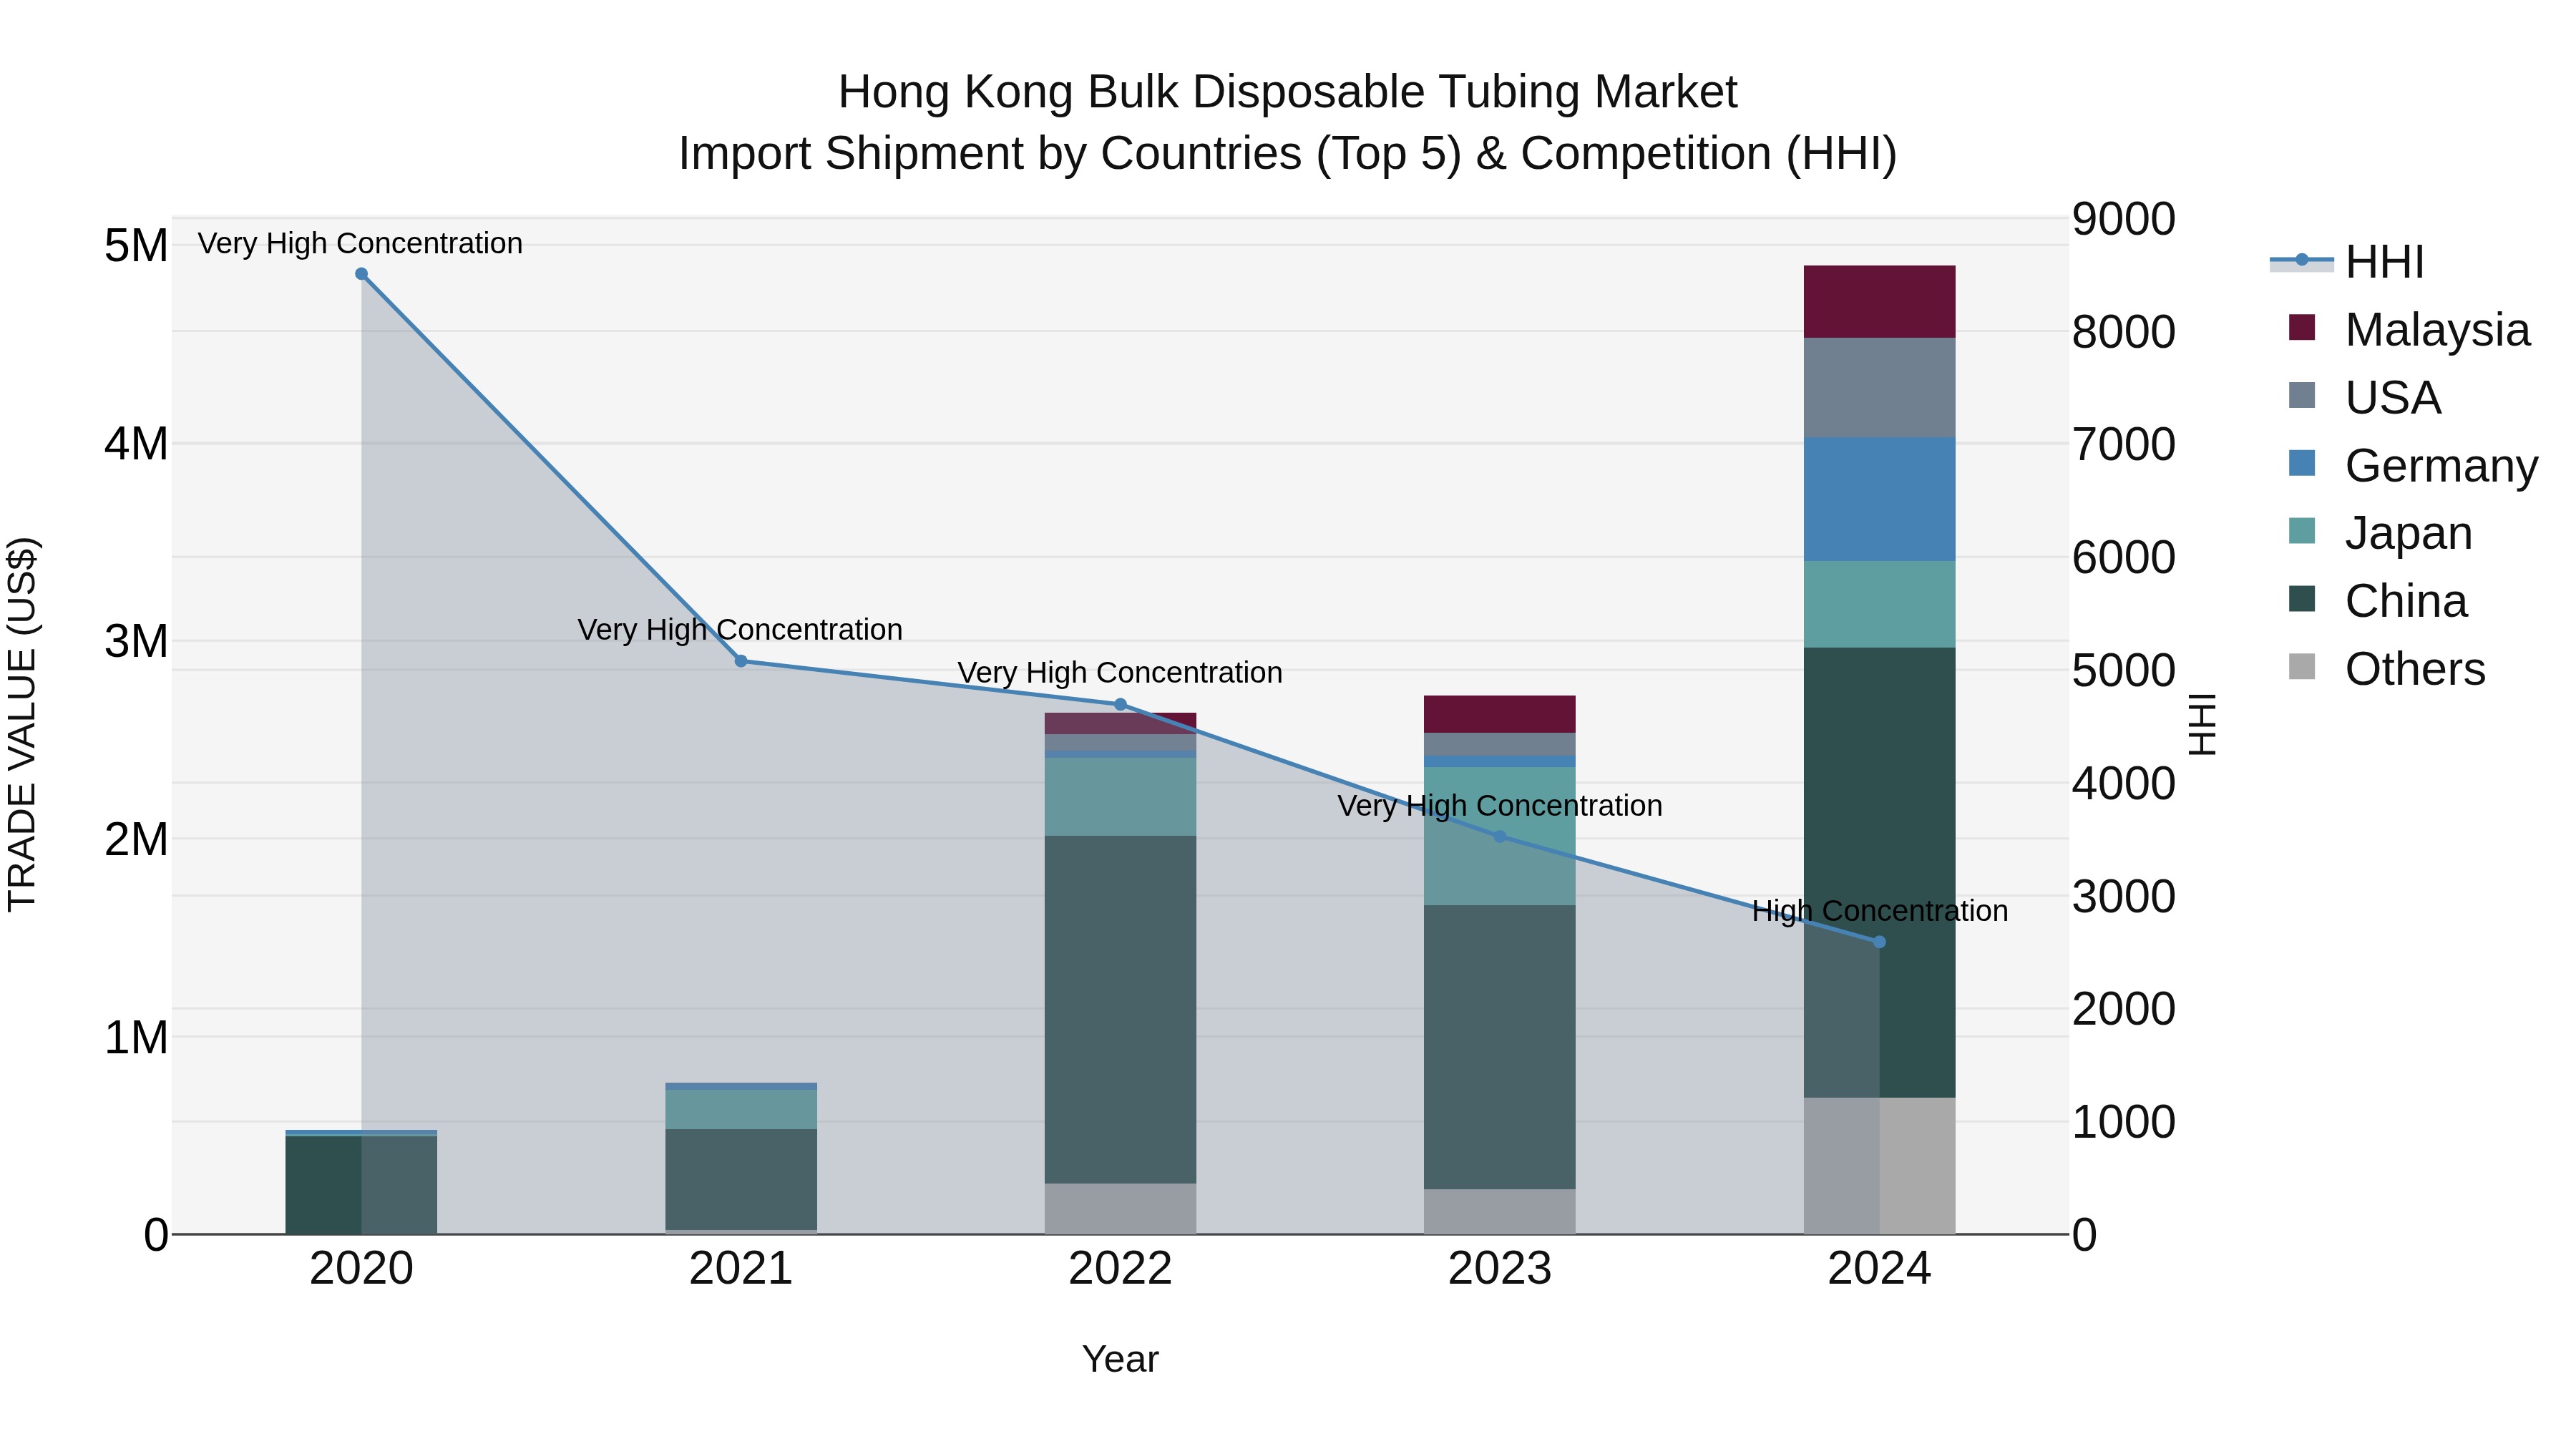The height and width of the screenshot is (1449, 2576).
Task: Click the HHI data point for 2023
Action: pyautogui.click(x=1499, y=836)
